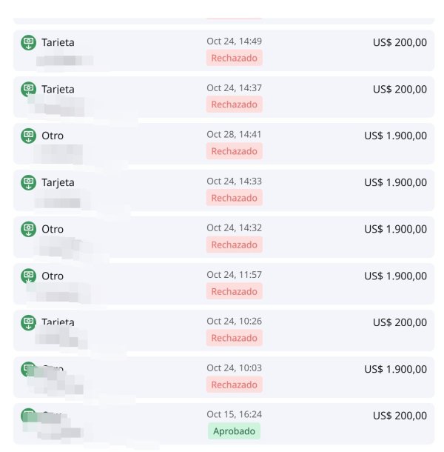Viewport: 444px width, 452px height.
Task: Click the deposit icon of the Oct 24, 10:03 transaction
Action: click(x=28, y=368)
